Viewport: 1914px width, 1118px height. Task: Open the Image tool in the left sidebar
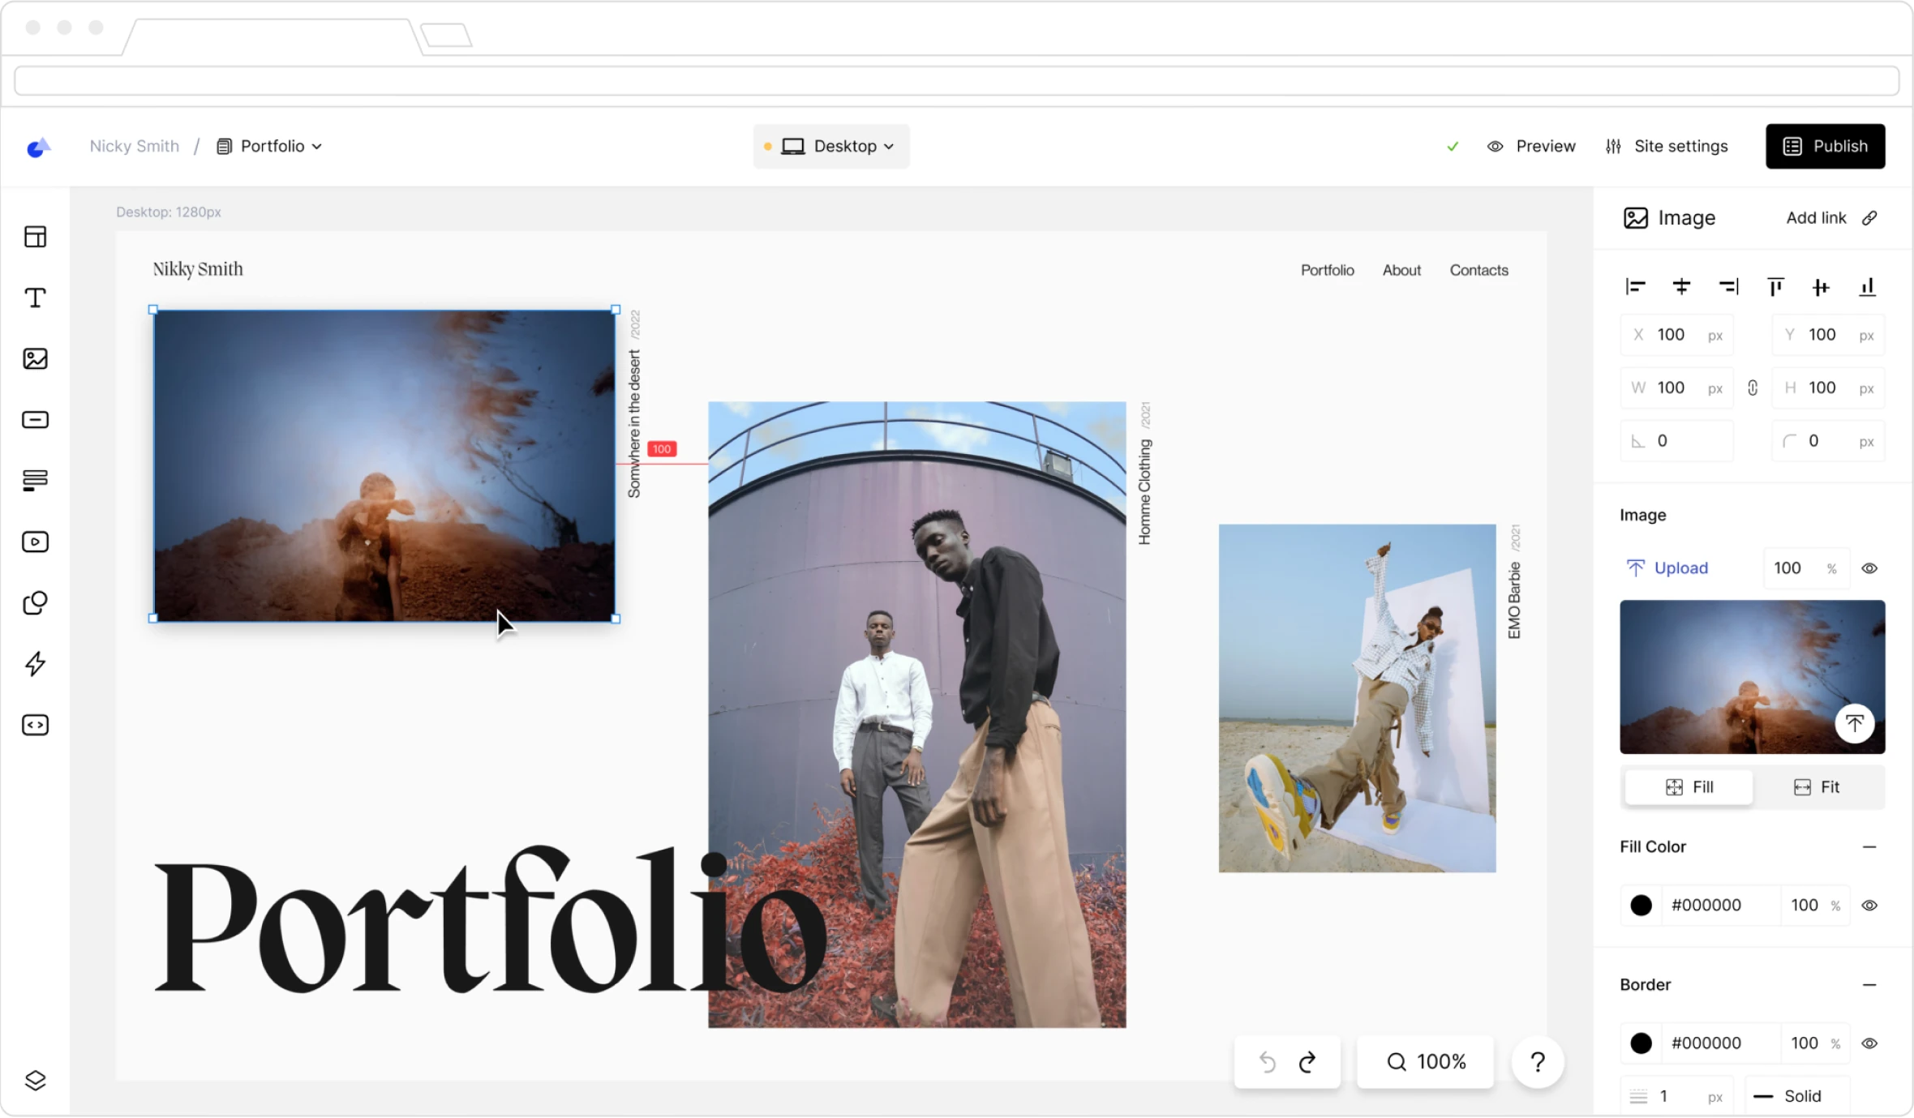tap(35, 358)
